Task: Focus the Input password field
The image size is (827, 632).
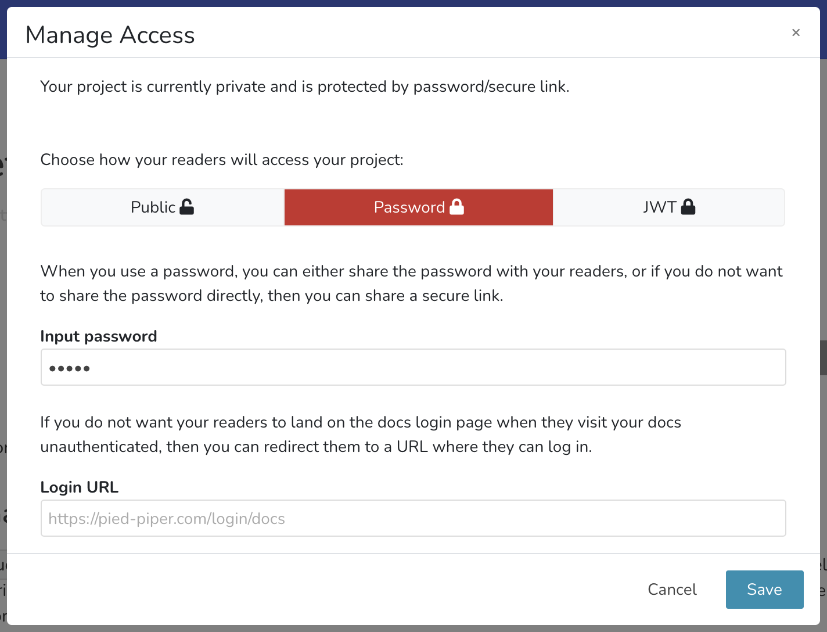Action: coord(413,367)
